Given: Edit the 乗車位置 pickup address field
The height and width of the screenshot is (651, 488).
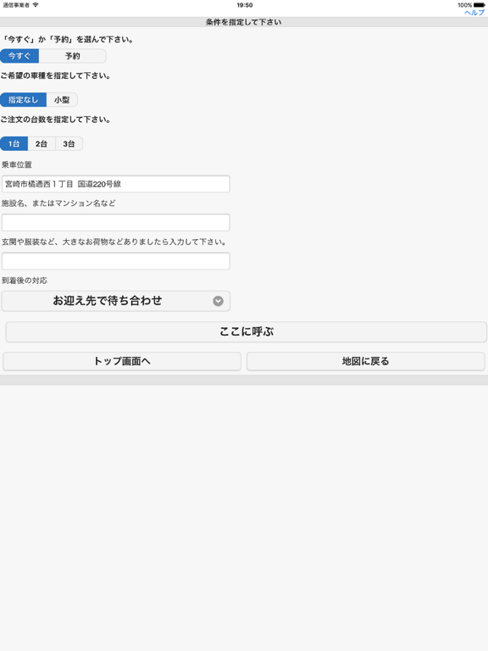Looking at the screenshot, I should [116, 184].
